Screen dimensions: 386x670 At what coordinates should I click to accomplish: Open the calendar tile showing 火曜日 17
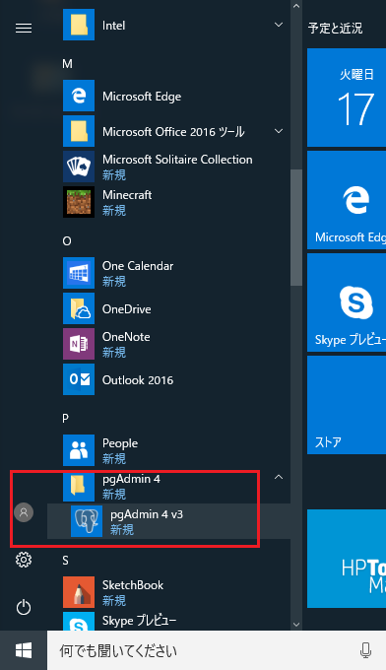[347, 98]
